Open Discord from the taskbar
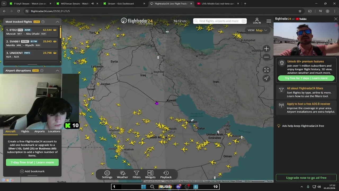 click(178, 187)
